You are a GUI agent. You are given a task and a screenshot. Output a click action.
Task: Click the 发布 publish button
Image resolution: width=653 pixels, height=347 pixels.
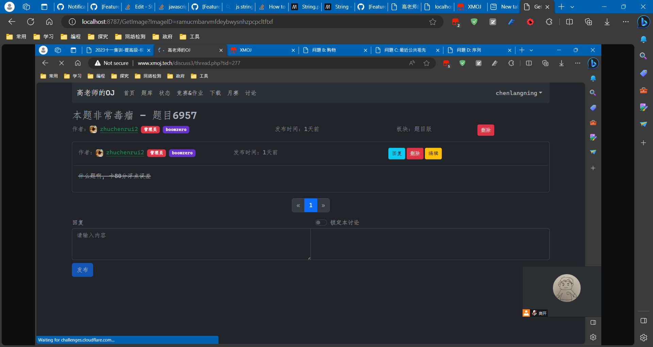click(x=82, y=270)
